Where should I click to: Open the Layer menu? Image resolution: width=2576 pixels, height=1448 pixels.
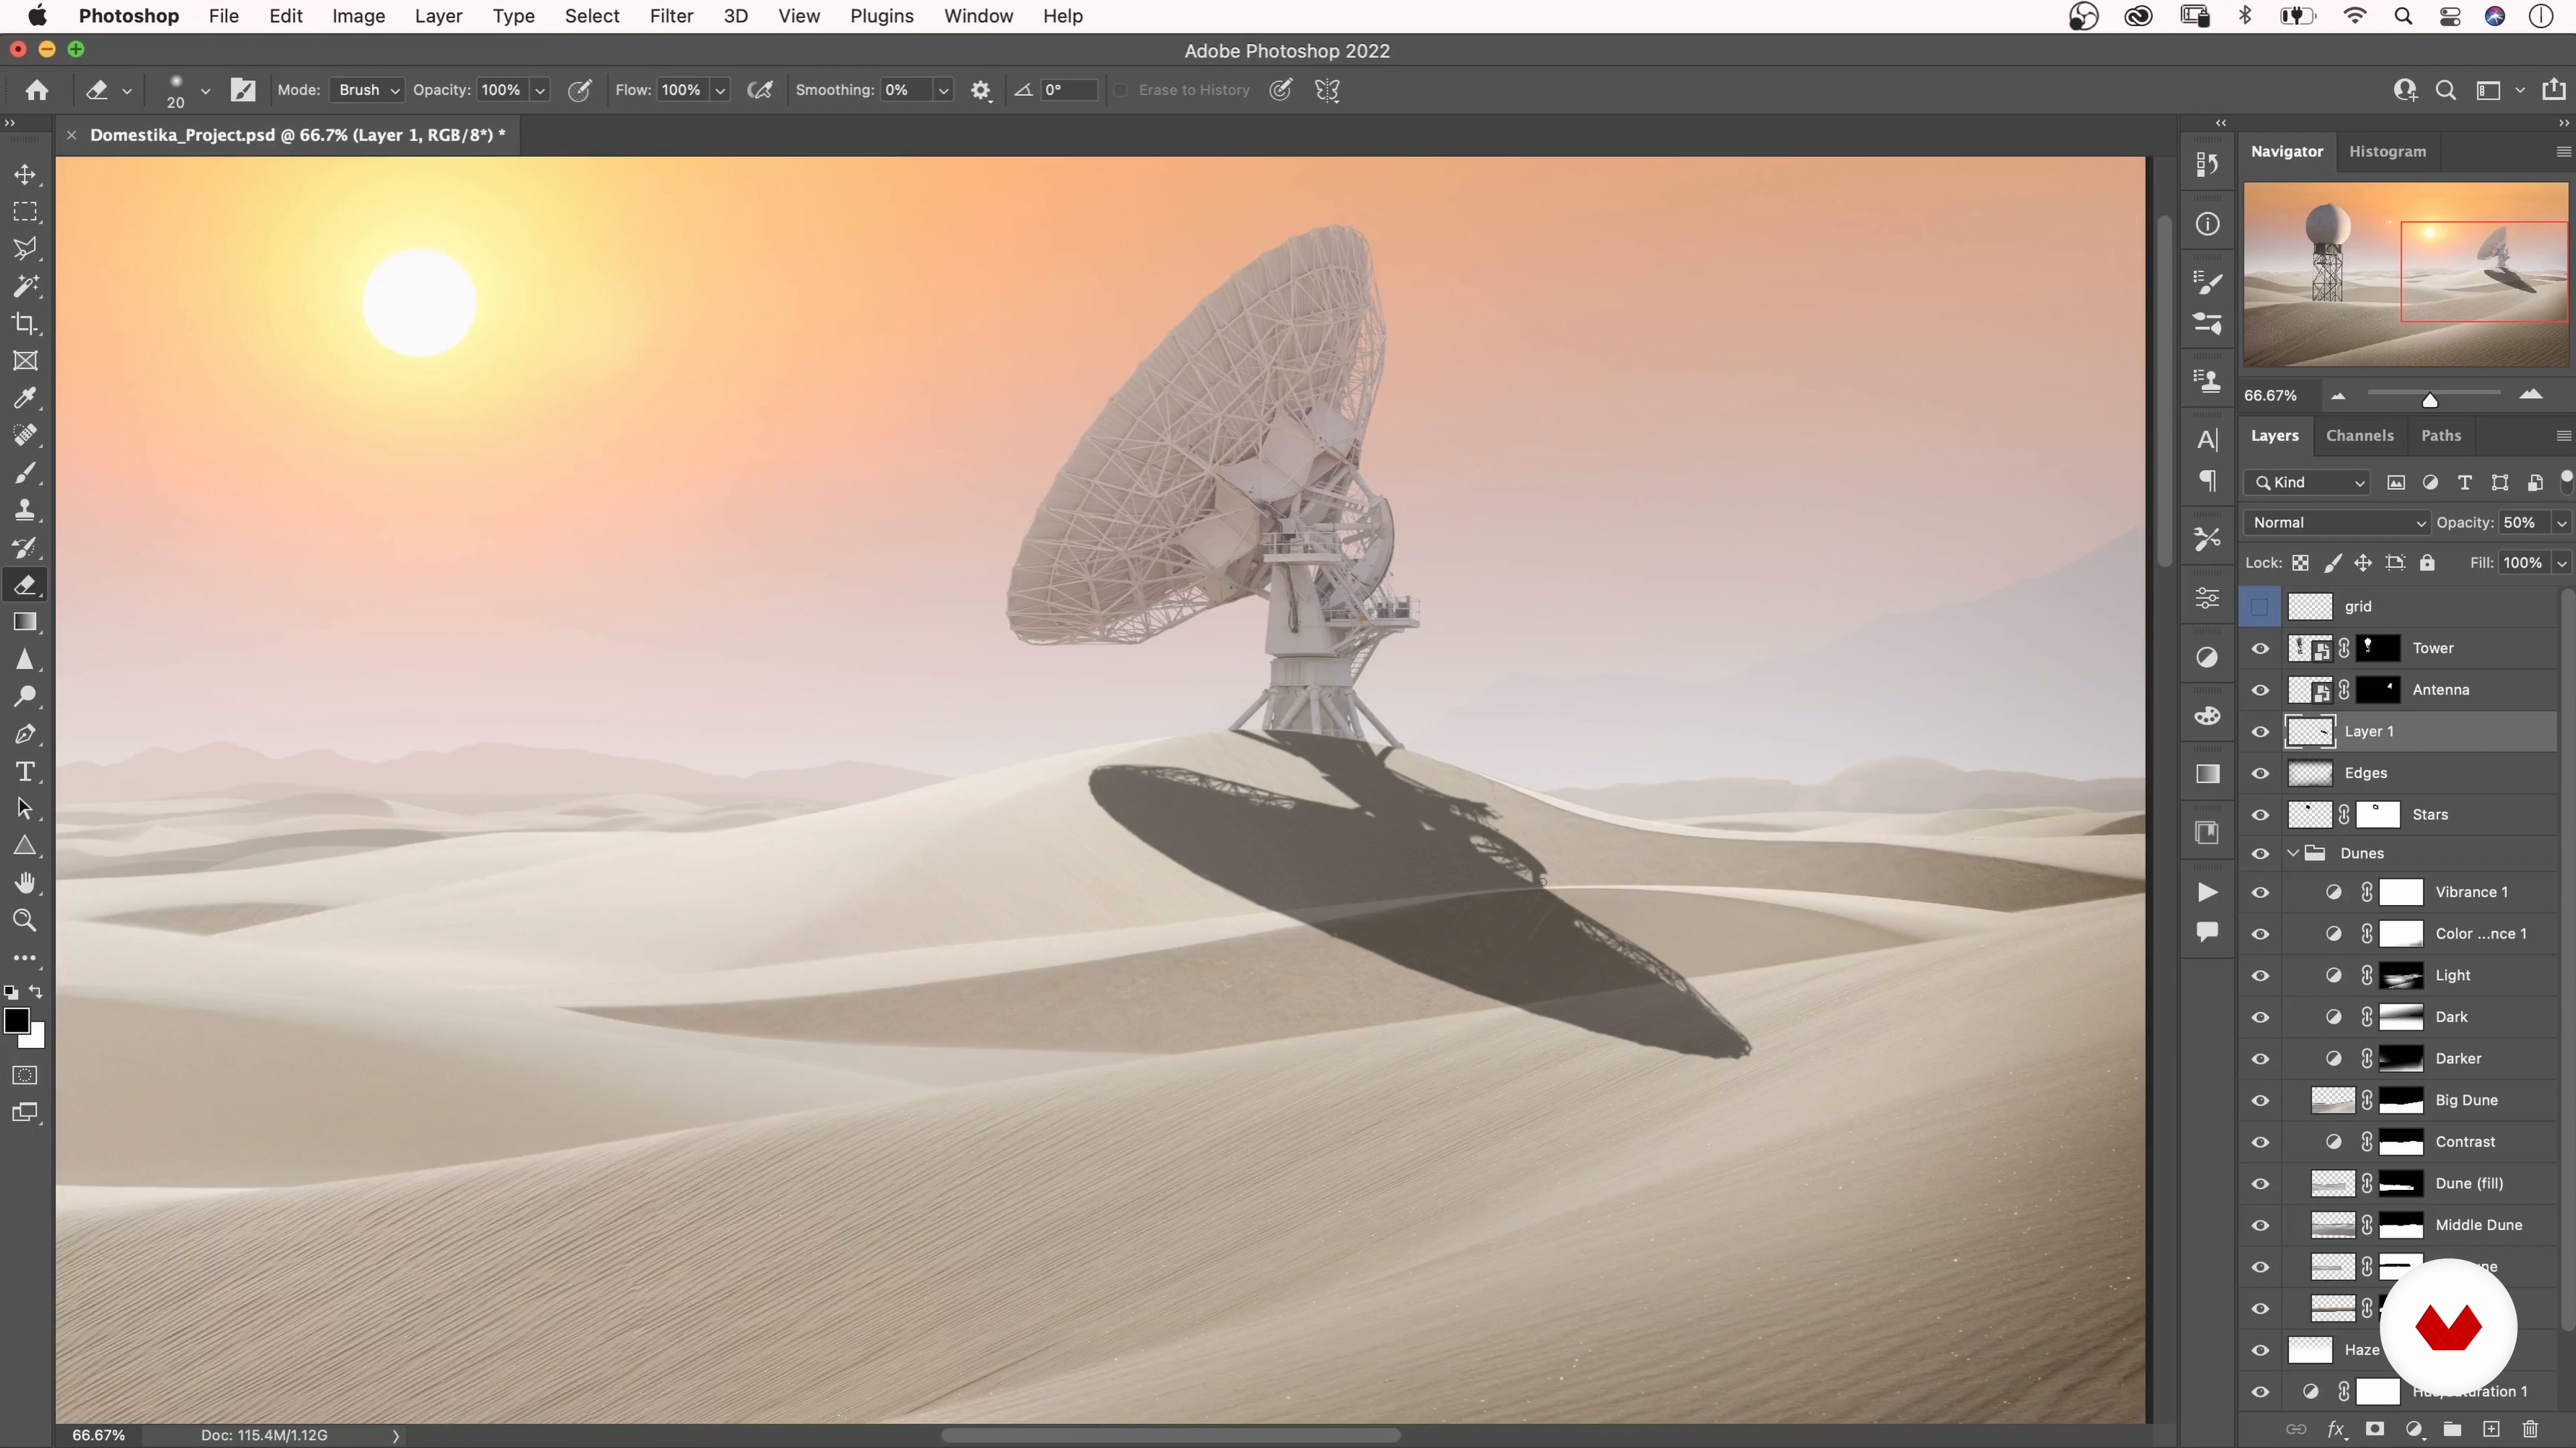(x=438, y=16)
